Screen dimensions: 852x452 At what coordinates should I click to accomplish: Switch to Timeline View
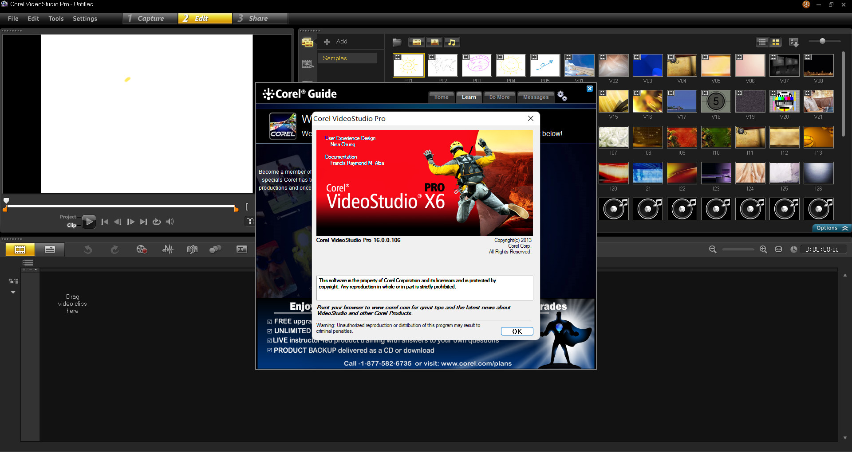click(50, 249)
